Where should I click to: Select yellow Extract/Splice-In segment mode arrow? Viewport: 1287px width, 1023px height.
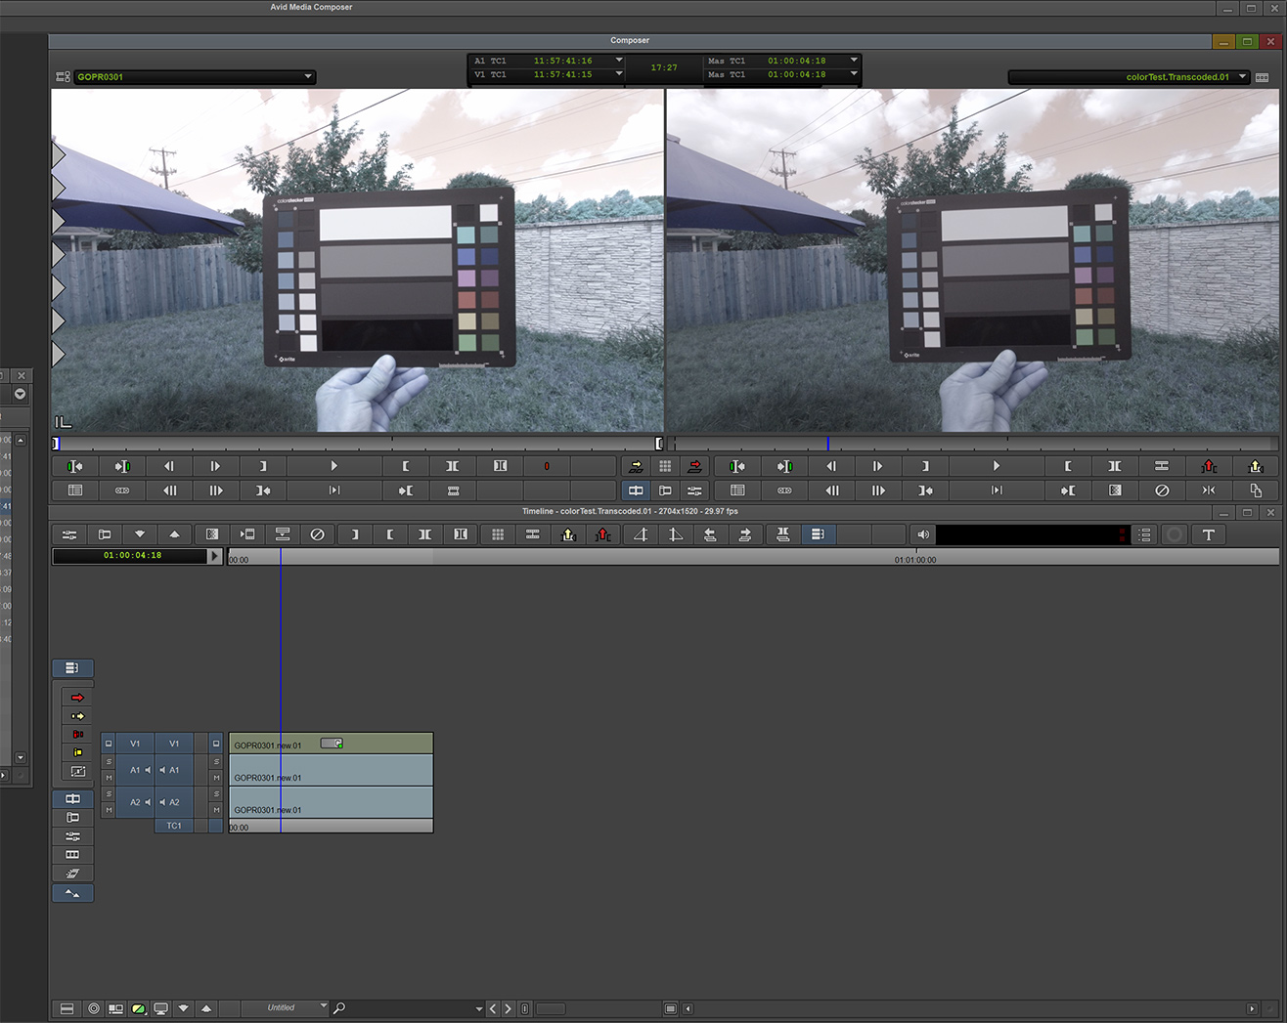(x=77, y=716)
